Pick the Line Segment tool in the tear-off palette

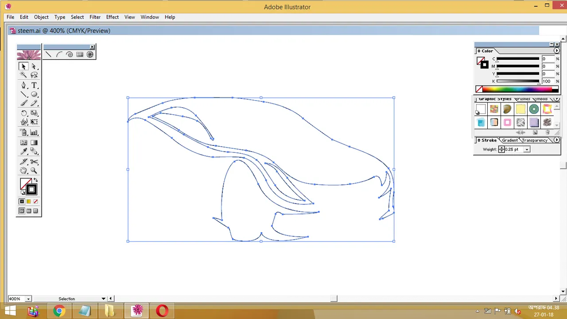[48, 54]
